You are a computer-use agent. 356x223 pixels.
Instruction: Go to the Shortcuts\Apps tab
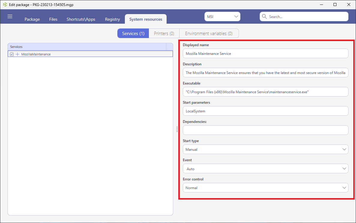(x=81, y=19)
